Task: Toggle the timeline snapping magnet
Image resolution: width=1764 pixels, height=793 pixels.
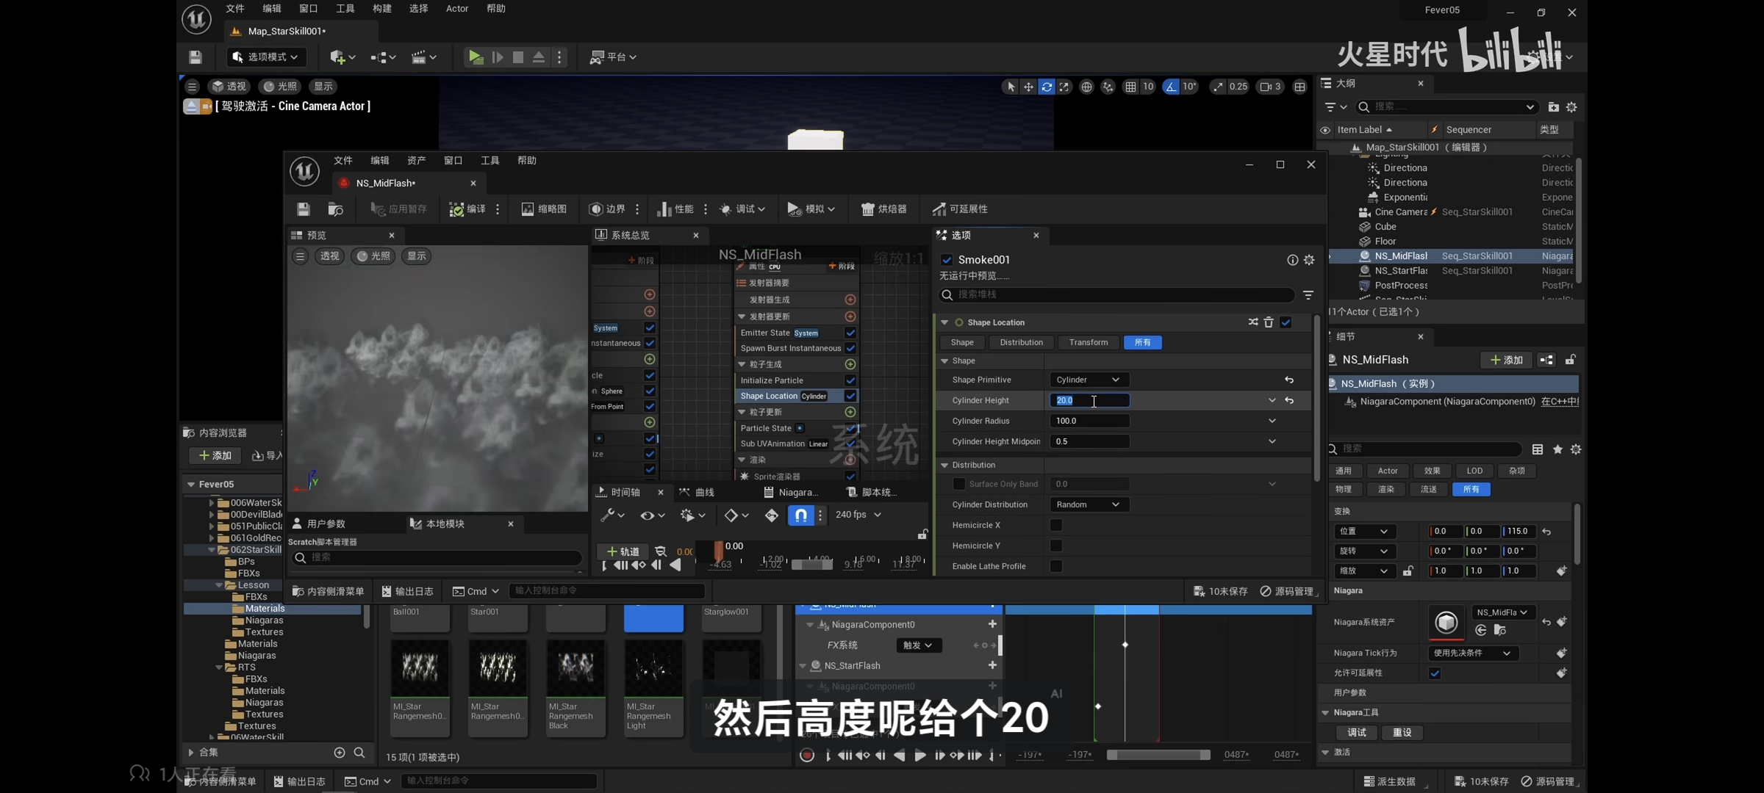Action: tap(800, 515)
